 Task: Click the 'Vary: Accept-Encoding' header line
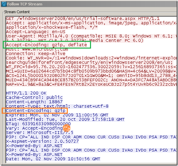click(x=34, y=128)
